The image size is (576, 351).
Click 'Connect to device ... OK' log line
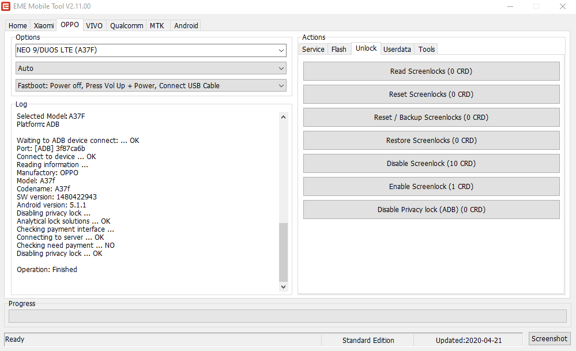tap(56, 156)
